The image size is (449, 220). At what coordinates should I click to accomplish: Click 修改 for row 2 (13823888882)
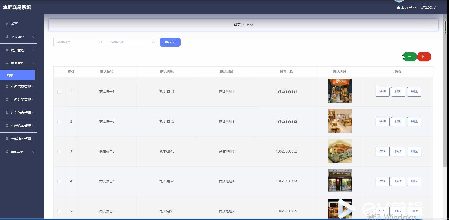tap(398, 121)
